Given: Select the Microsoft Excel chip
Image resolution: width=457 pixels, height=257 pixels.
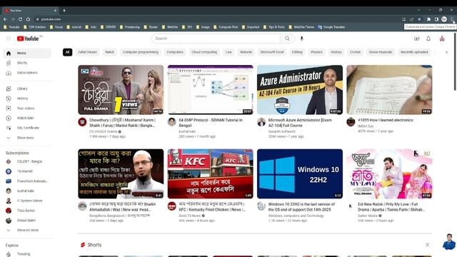Looking at the screenshot, I should tap(272, 52).
